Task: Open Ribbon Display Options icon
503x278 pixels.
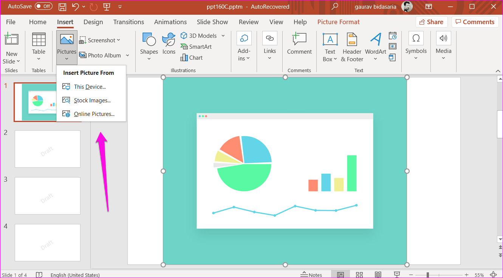Action: pos(429,6)
